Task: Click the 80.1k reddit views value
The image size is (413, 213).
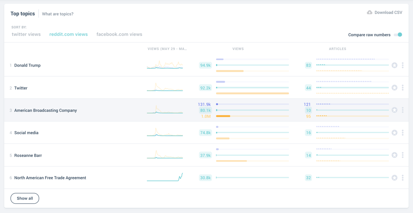Action: (x=206, y=110)
